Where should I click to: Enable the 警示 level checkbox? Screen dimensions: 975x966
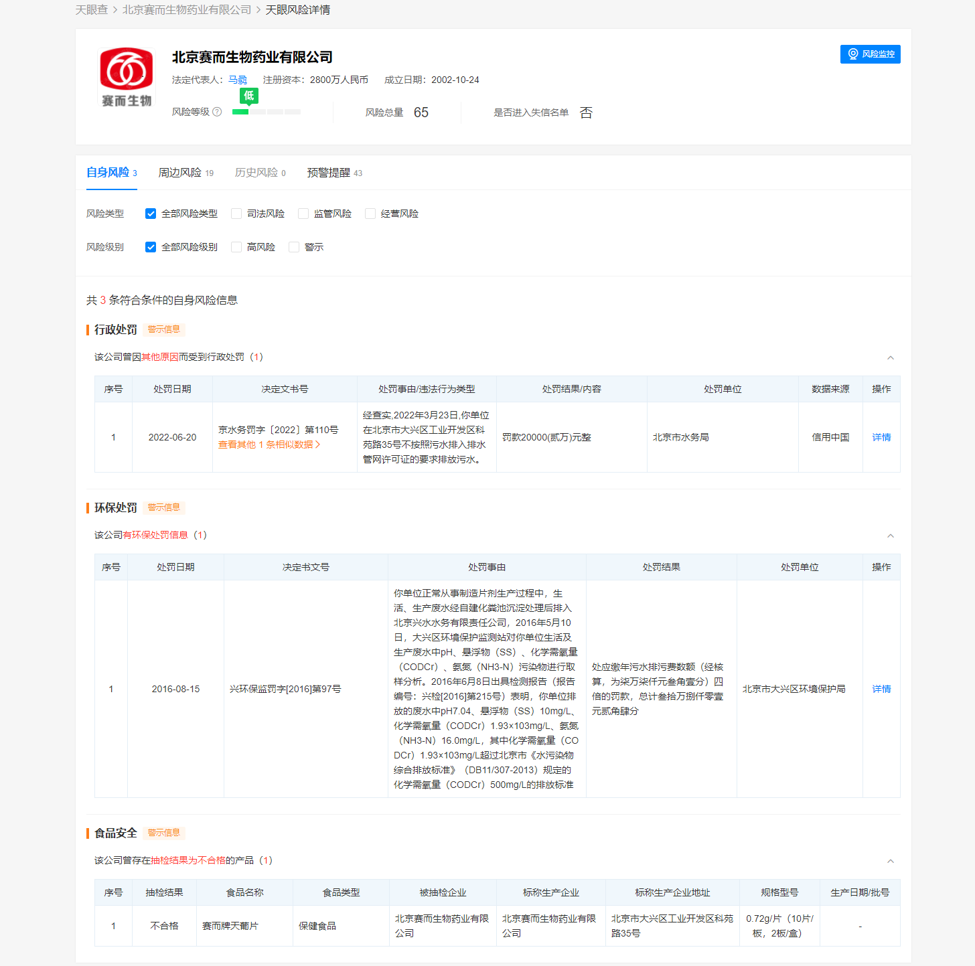[x=294, y=247]
